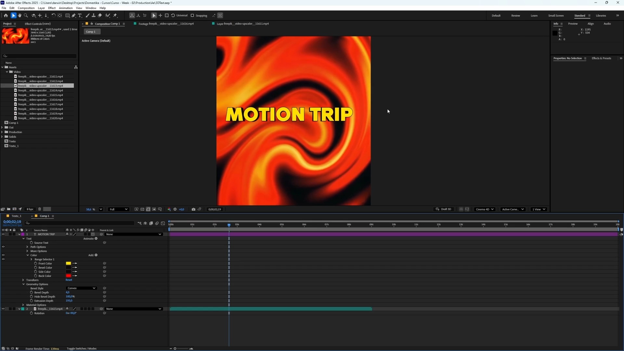Enable the Snapping checkbox

[x=192, y=15]
